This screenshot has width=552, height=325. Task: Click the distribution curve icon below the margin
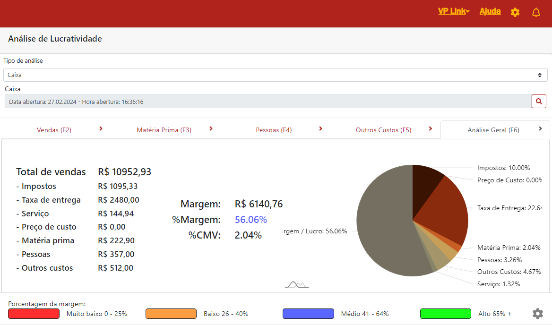[x=297, y=284]
